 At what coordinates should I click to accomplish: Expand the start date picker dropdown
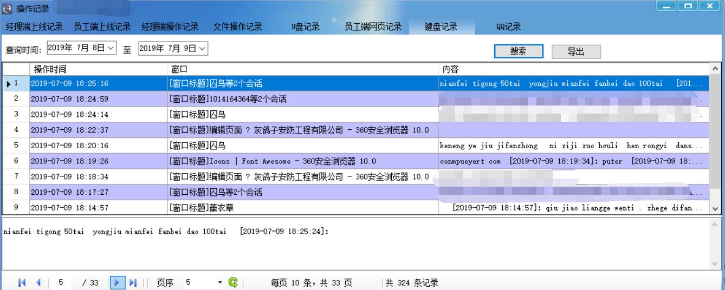tap(111, 48)
